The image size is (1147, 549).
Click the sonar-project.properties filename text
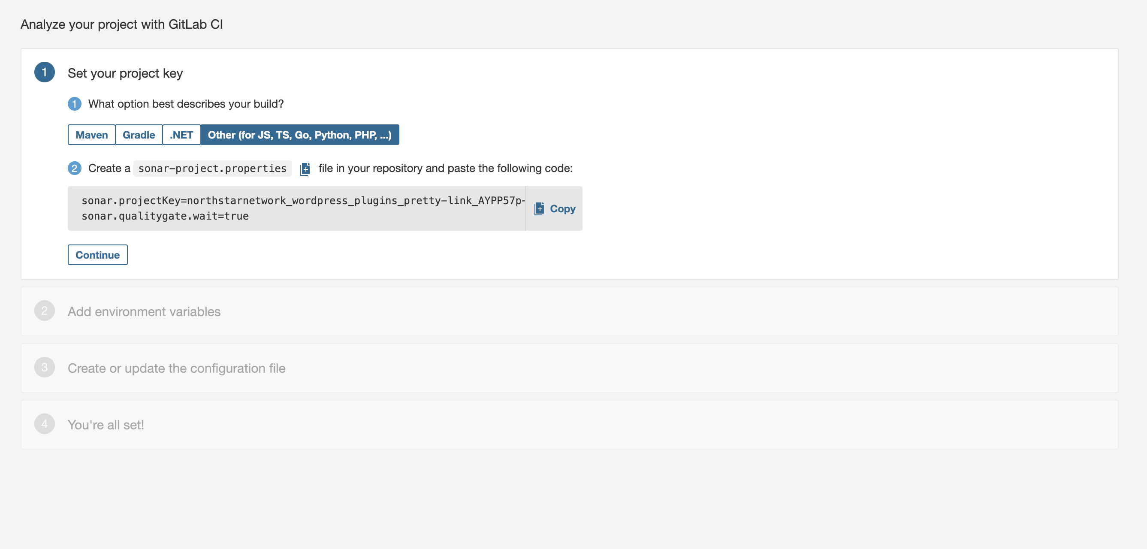click(212, 168)
